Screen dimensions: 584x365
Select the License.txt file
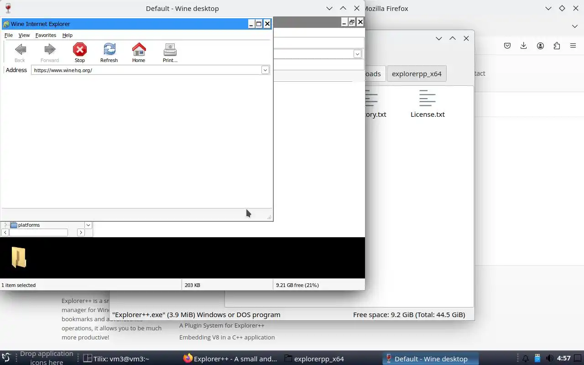click(x=428, y=104)
